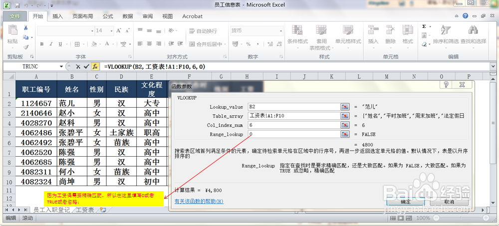Click the decrease indent icon
The image size is (499, 226).
[171, 44]
